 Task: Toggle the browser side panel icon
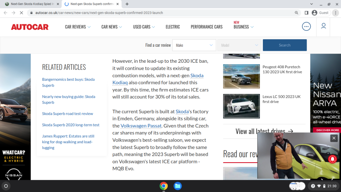[x=307, y=13]
